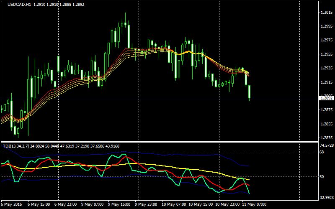Select the 74.5728 indicator scale maximum
This screenshot has width=335, height=209.
tap(326, 145)
